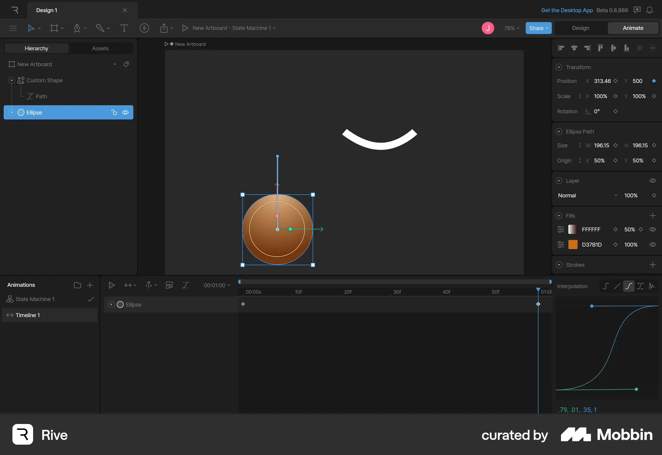Select the Ink/freehand drawing tool

(x=99, y=28)
